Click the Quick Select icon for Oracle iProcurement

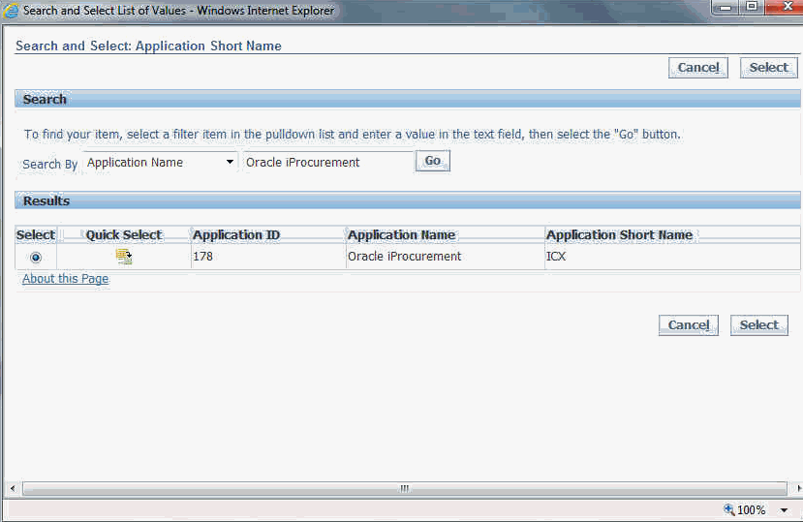pyautogui.click(x=124, y=256)
